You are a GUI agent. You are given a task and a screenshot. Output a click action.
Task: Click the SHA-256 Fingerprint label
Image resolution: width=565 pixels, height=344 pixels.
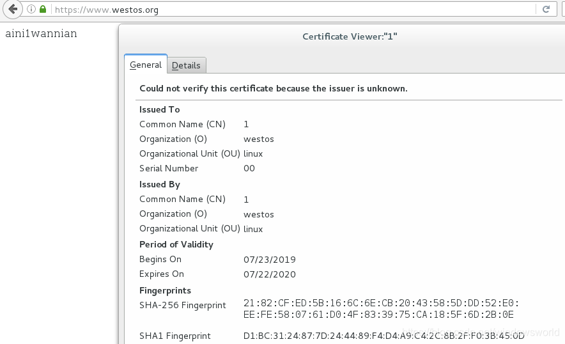pyautogui.click(x=183, y=305)
